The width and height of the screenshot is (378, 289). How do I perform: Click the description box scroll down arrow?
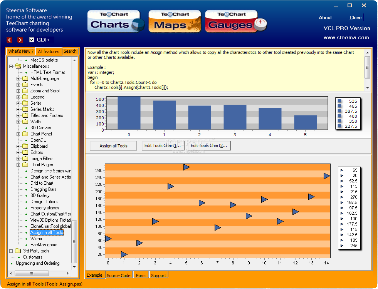click(x=367, y=88)
